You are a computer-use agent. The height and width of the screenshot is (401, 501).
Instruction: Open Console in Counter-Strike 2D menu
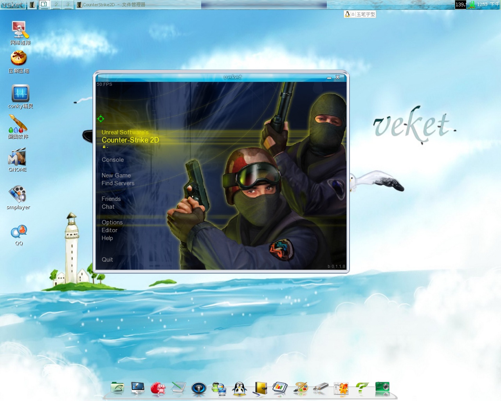pyautogui.click(x=113, y=160)
